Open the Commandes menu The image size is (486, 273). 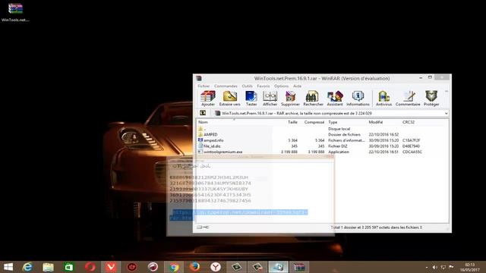(x=226, y=86)
